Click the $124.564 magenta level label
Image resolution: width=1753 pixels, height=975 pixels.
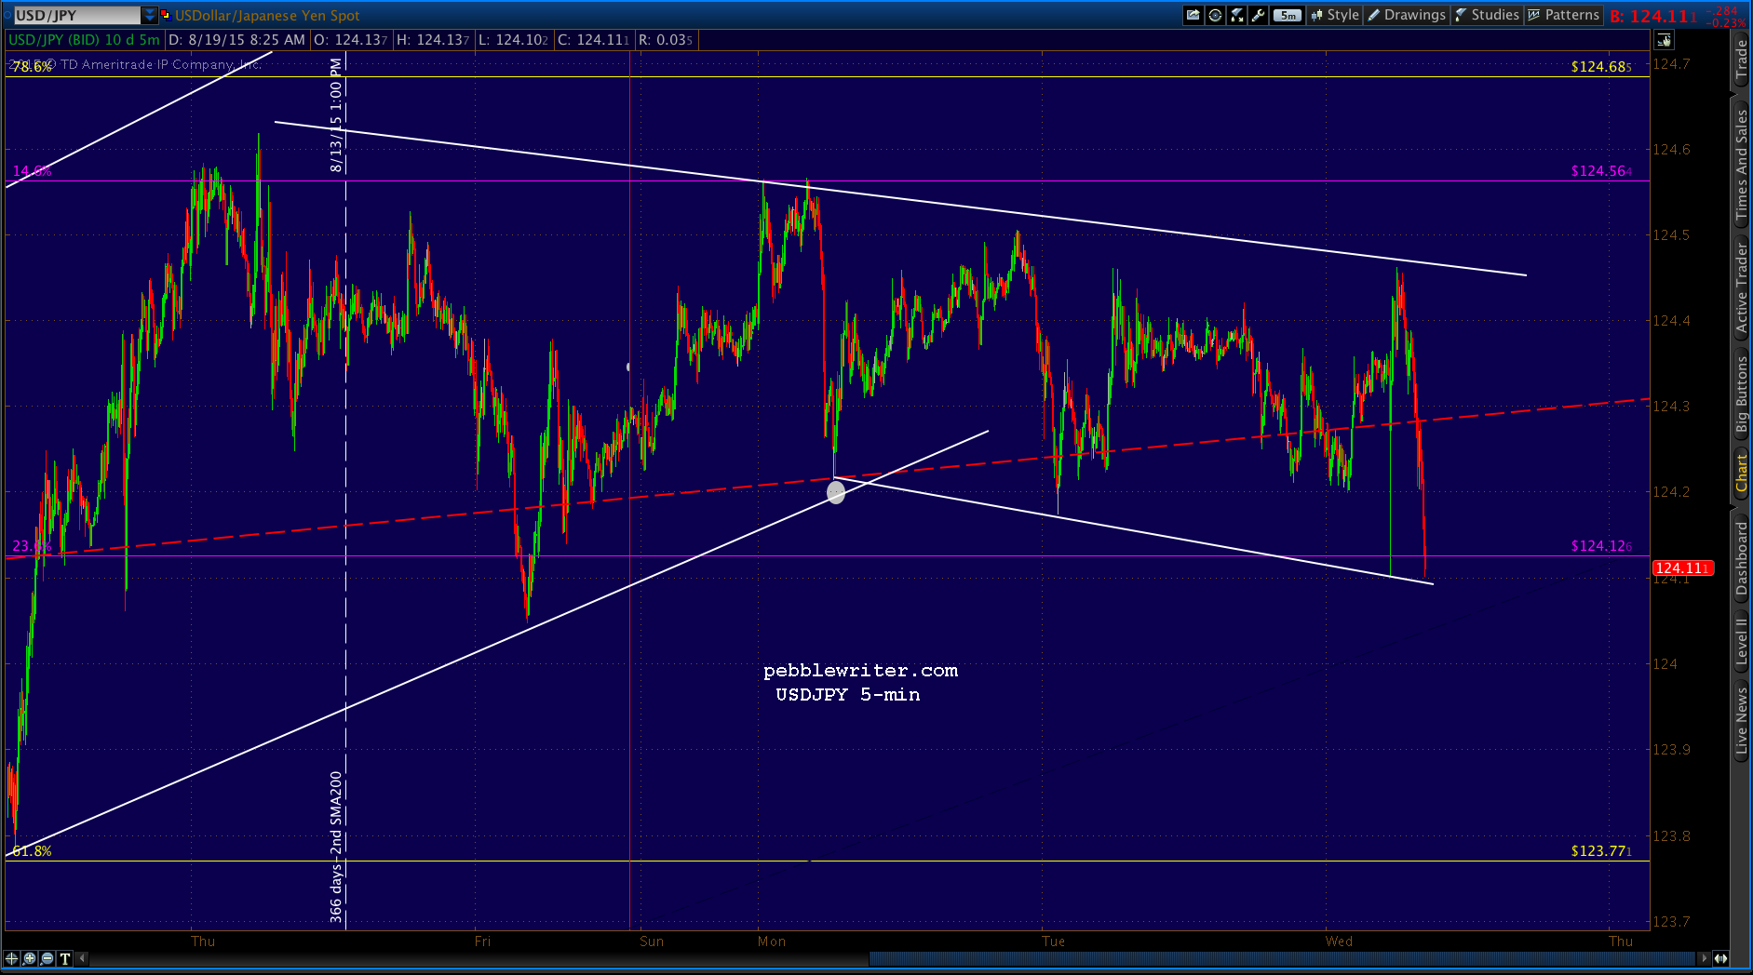1601,171
